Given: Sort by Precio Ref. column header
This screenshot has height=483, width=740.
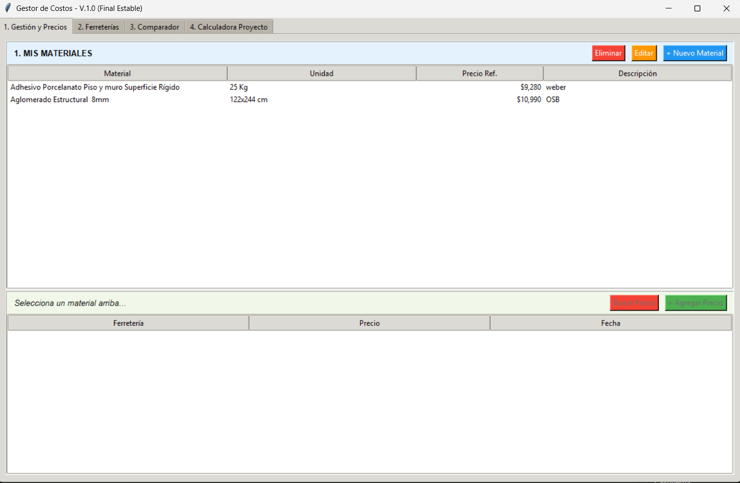Looking at the screenshot, I should [479, 73].
